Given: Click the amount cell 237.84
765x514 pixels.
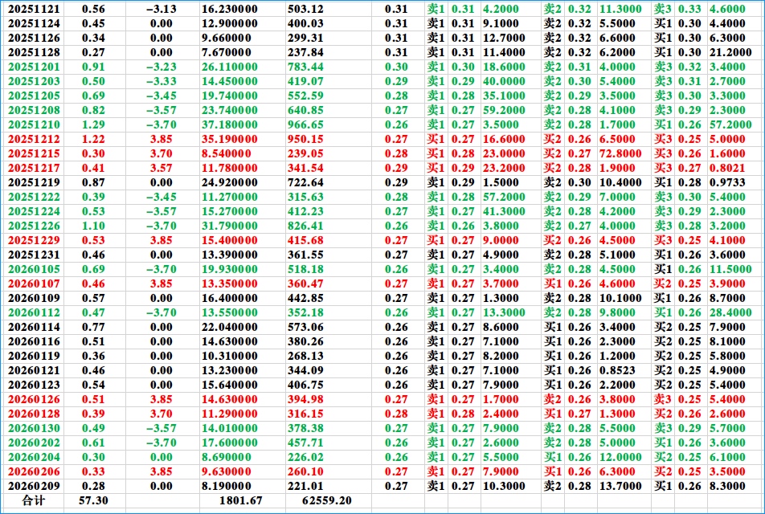Looking at the screenshot, I should (x=305, y=52).
